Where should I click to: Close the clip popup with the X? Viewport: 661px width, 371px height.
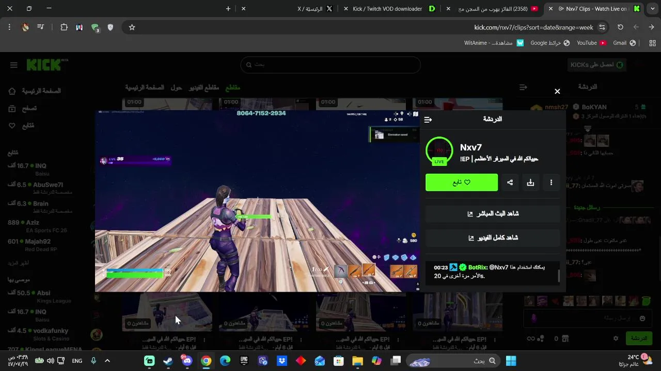557,91
